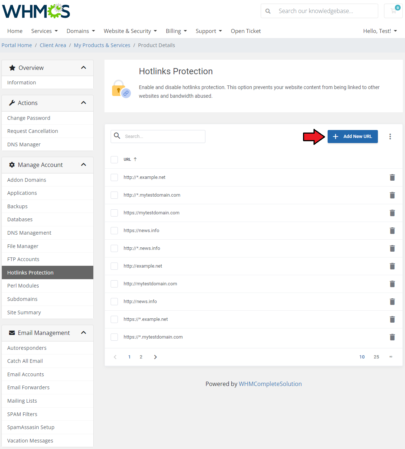
Task: Open the Services dropdown menu
Action: coord(44,31)
